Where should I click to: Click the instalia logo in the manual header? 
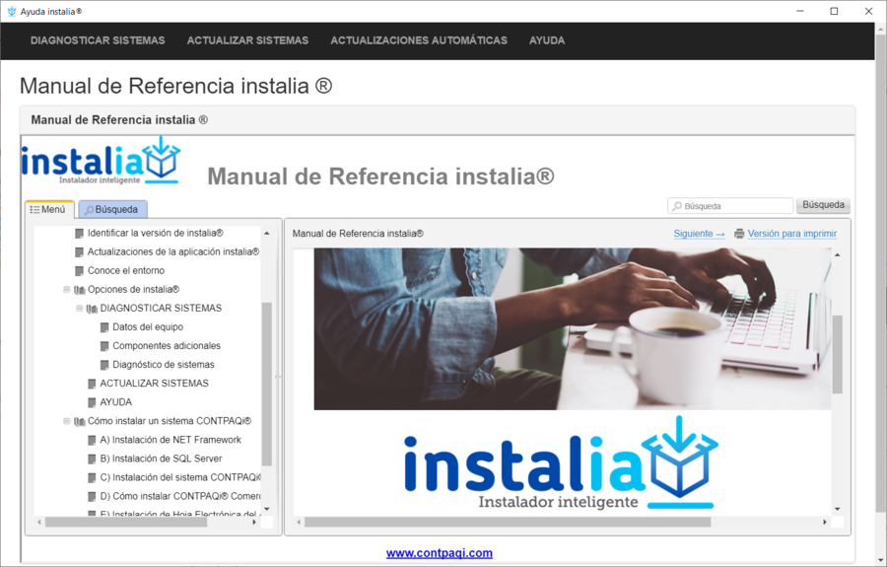pyautogui.click(x=102, y=160)
